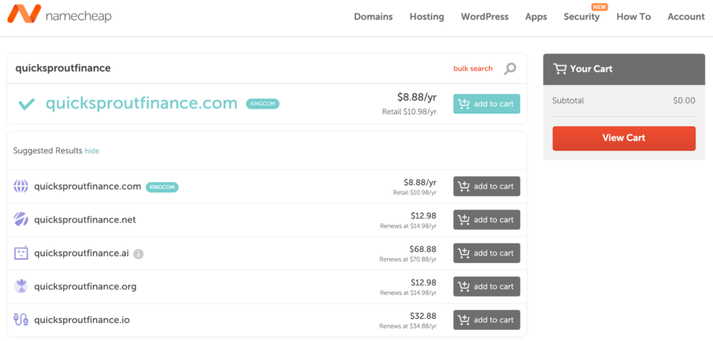Viewport: 713px width, 341px height.
Task: Click the magnifying glass search icon
Action: pos(510,68)
